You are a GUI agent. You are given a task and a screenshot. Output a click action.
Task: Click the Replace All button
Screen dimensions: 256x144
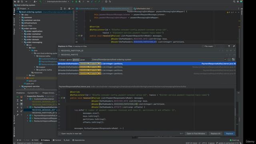(x=215, y=134)
